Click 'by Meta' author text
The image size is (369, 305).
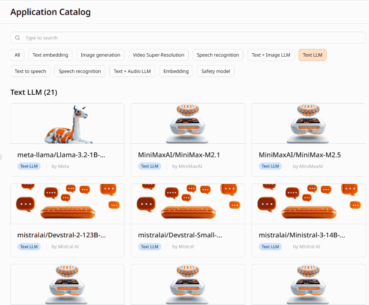click(60, 166)
